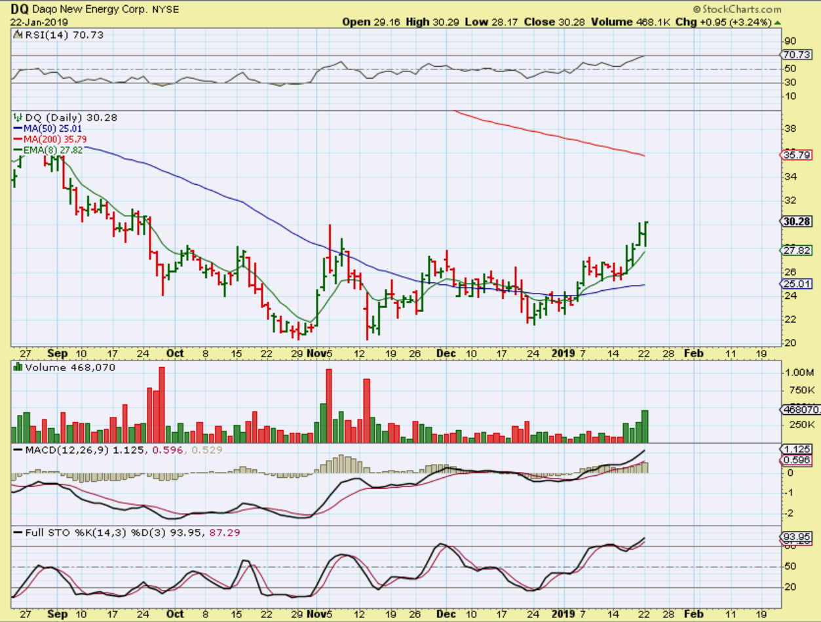Click the MACD(12,26,9) indicator label
Image resolution: width=821 pixels, height=622 pixels.
[x=67, y=450]
